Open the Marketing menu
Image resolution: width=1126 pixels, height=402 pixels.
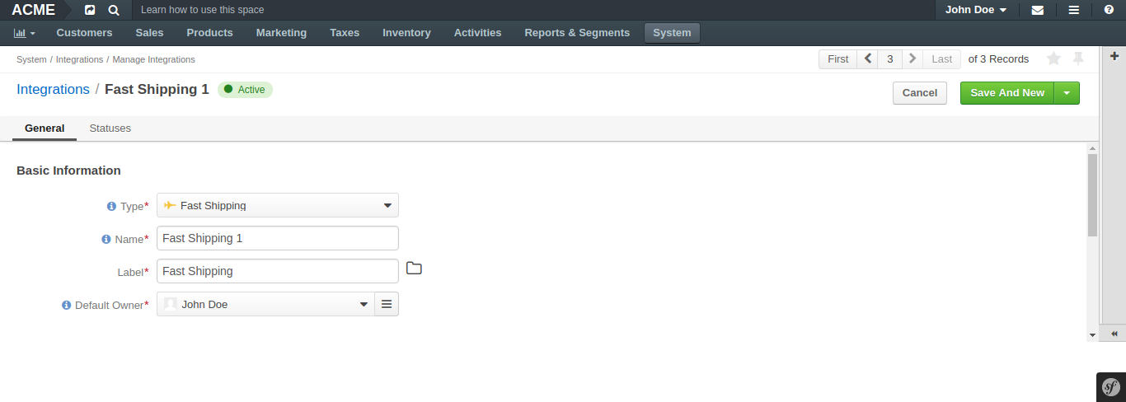[x=281, y=33]
